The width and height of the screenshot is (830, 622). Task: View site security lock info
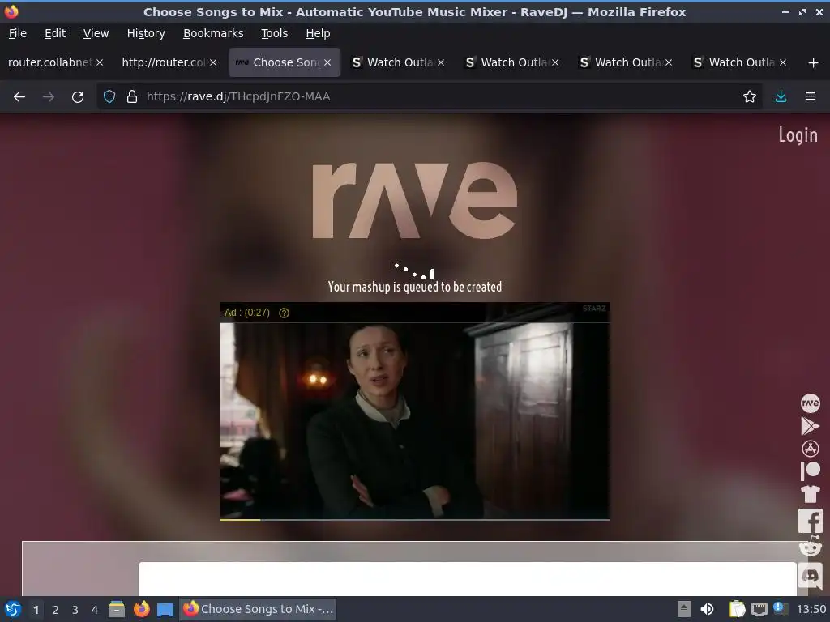(132, 96)
